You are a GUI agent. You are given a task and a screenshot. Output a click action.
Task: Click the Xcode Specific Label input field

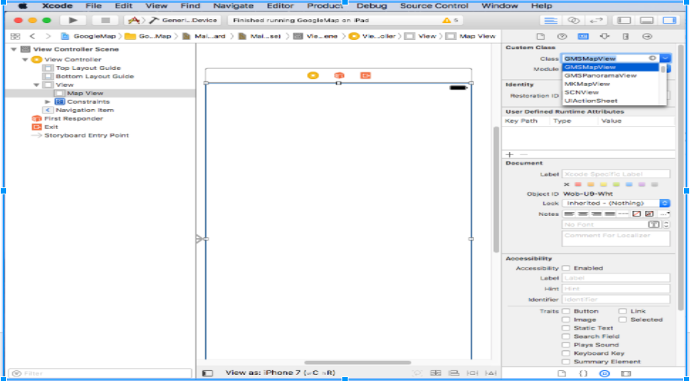click(x=616, y=174)
